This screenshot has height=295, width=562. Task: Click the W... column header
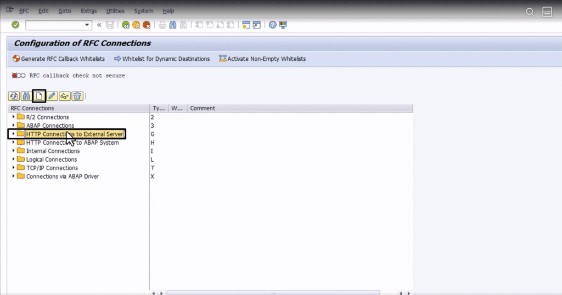coord(177,108)
